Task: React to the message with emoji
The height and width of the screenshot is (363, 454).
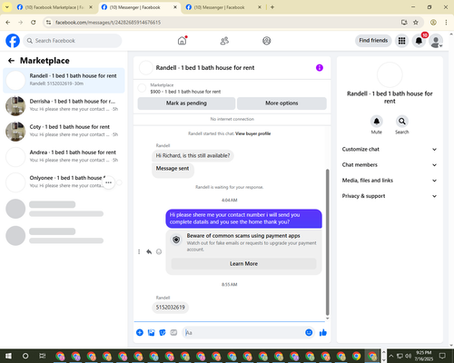Action: [159, 251]
